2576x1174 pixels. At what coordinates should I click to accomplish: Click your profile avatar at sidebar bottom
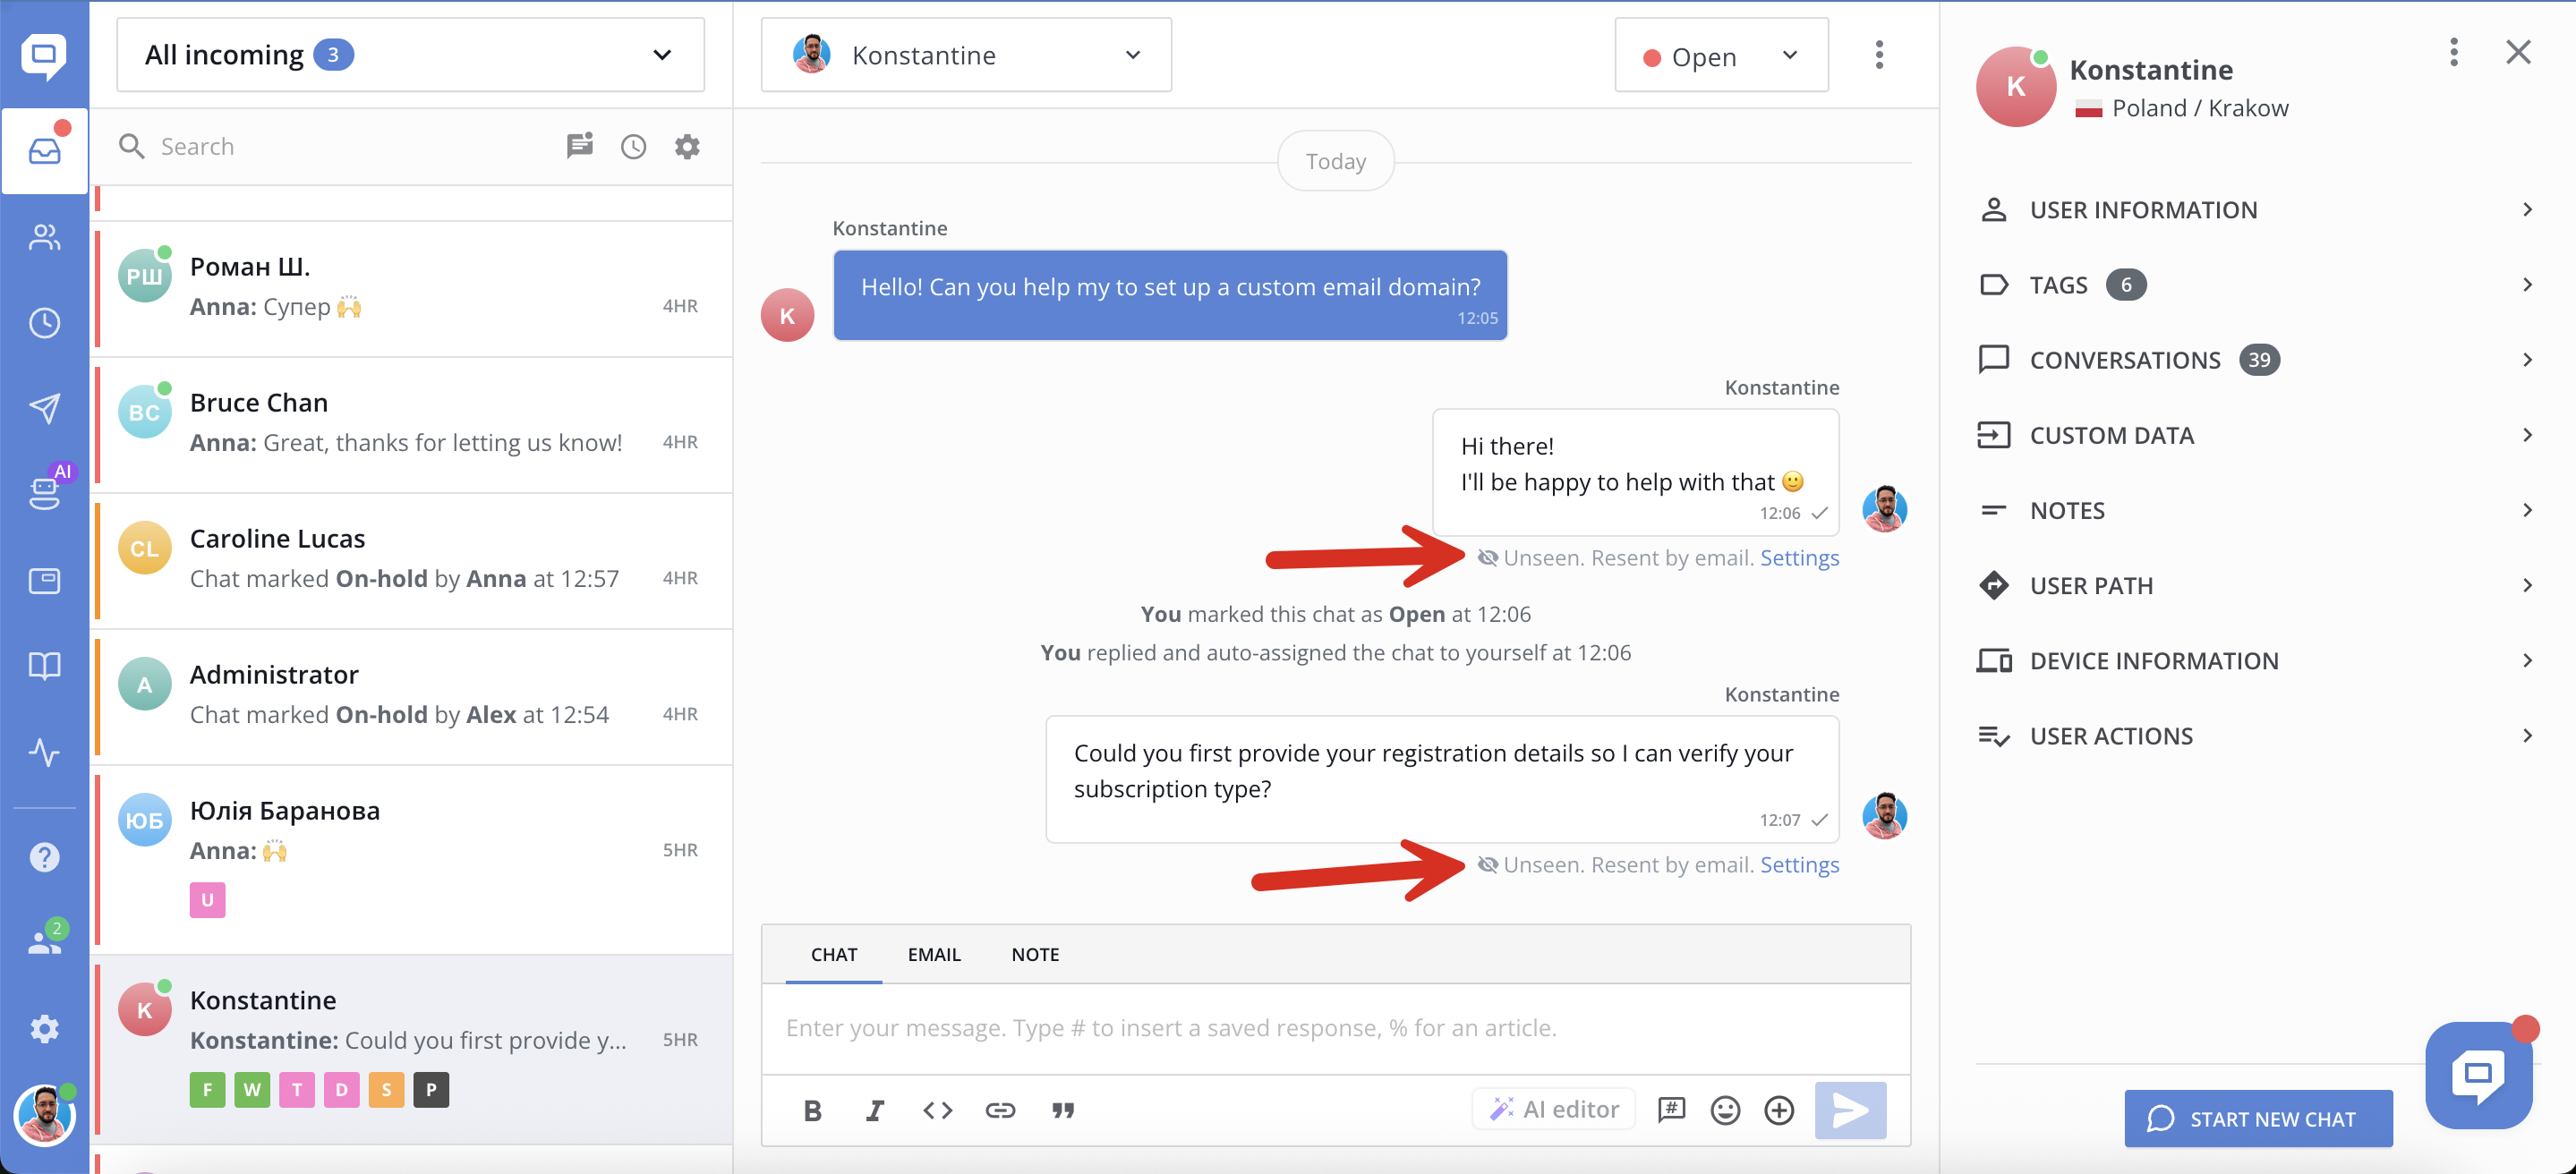(x=45, y=1114)
